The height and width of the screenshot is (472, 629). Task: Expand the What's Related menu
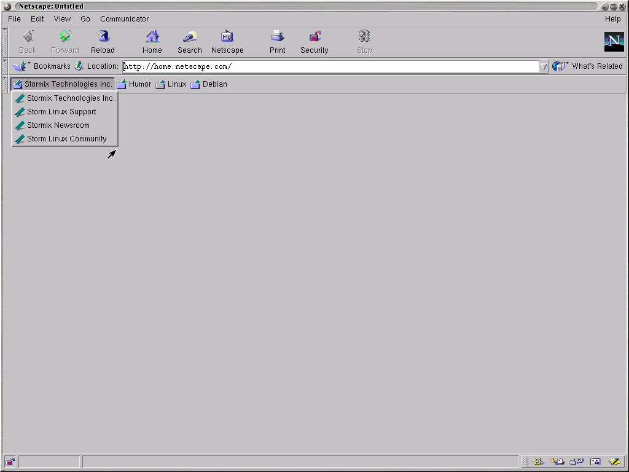coord(588,66)
